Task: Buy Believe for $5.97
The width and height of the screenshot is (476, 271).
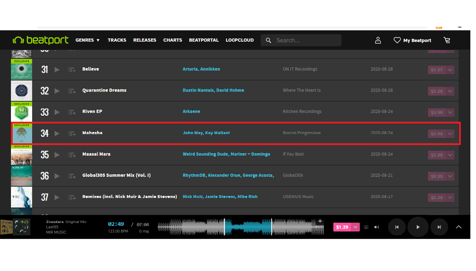Action: click(437, 70)
